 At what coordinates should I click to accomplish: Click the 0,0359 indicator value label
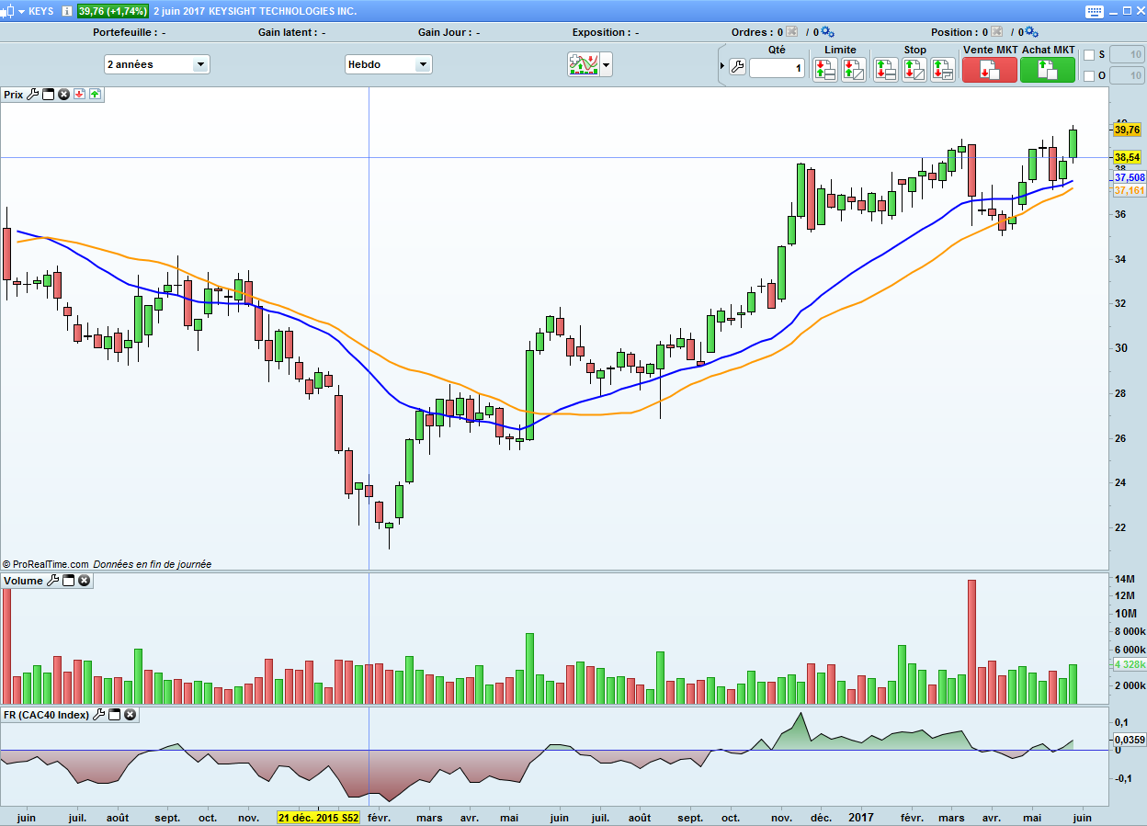(x=1130, y=739)
